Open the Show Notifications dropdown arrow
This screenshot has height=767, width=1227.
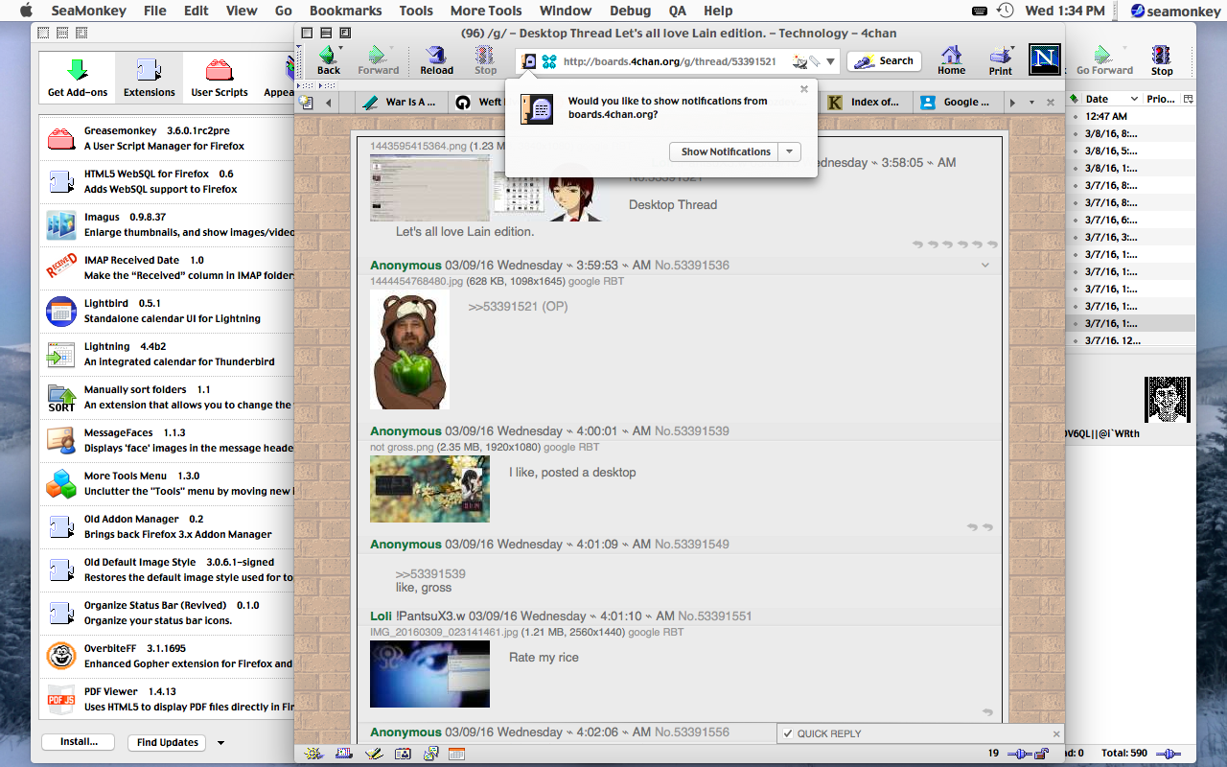point(789,151)
